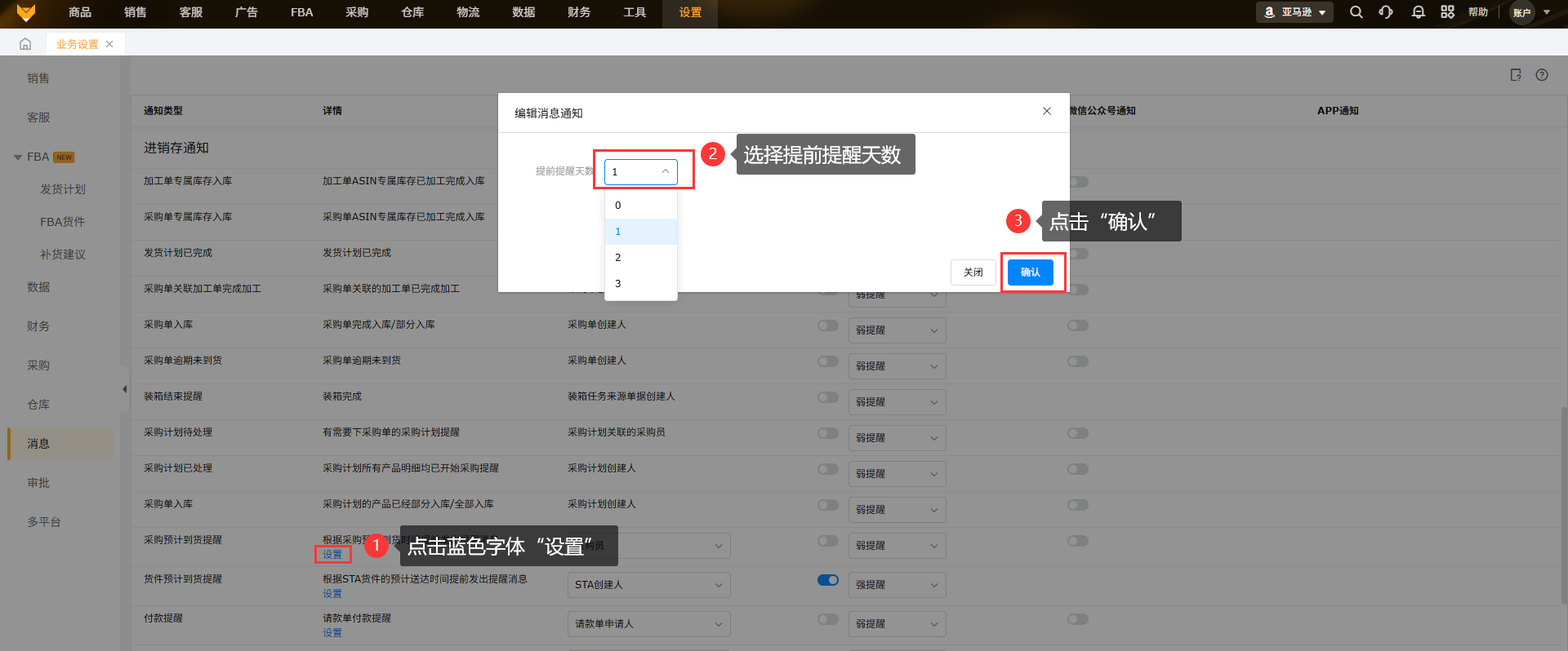Click the document help icon

point(1515,75)
